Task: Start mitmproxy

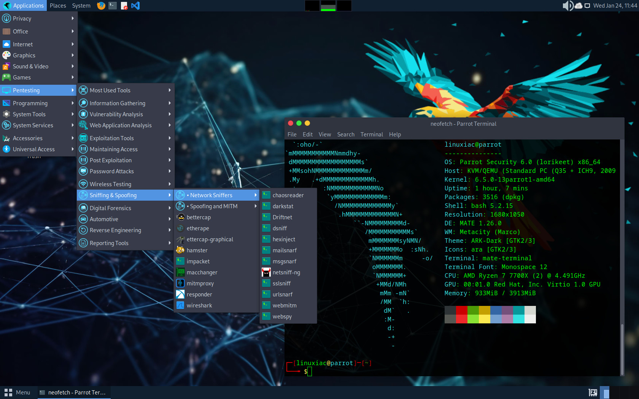Action: coord(216,283)
